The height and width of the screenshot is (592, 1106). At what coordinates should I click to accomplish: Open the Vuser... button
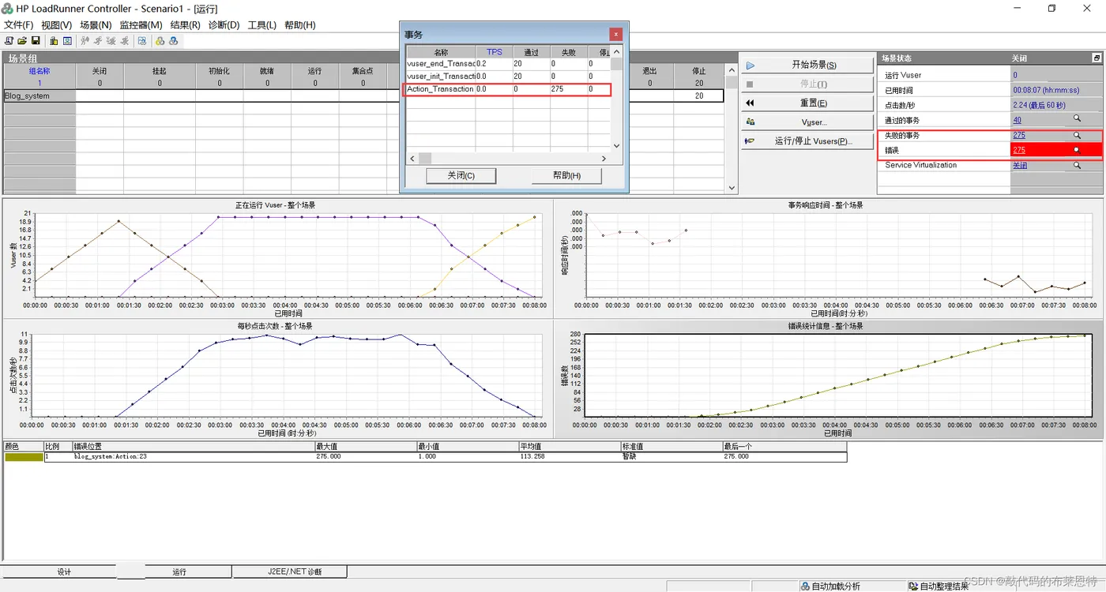[x=807, y=122]
